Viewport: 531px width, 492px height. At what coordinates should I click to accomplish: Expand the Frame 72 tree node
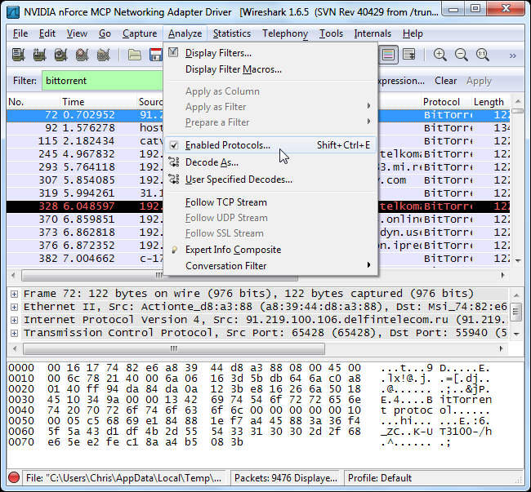[x=14, y=294]
